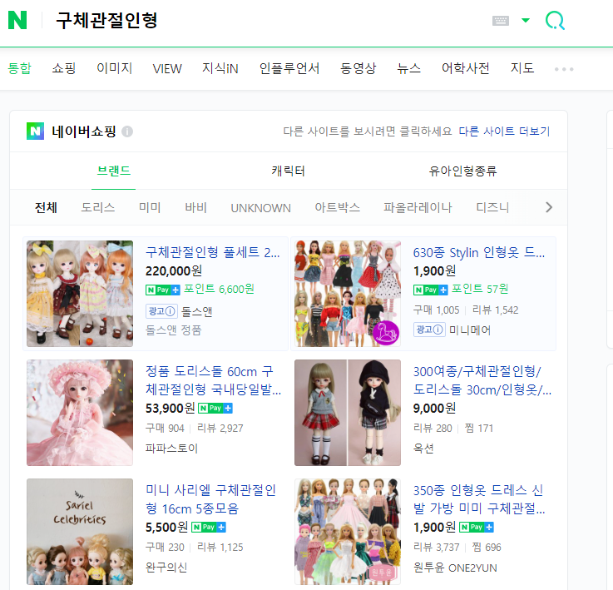Open the 이미지 tab
Screen dimensions: 613x590
(x=114, y=68)
